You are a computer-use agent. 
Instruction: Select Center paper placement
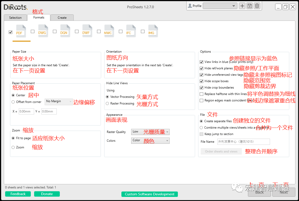point(13,95)
